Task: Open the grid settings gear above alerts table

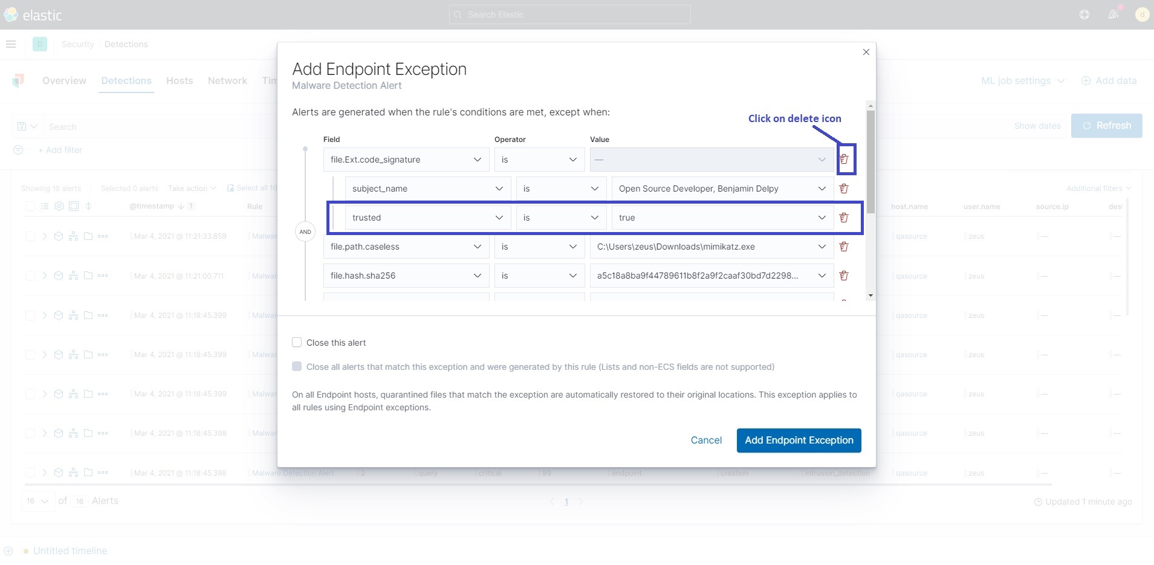Action: (59, 206)
